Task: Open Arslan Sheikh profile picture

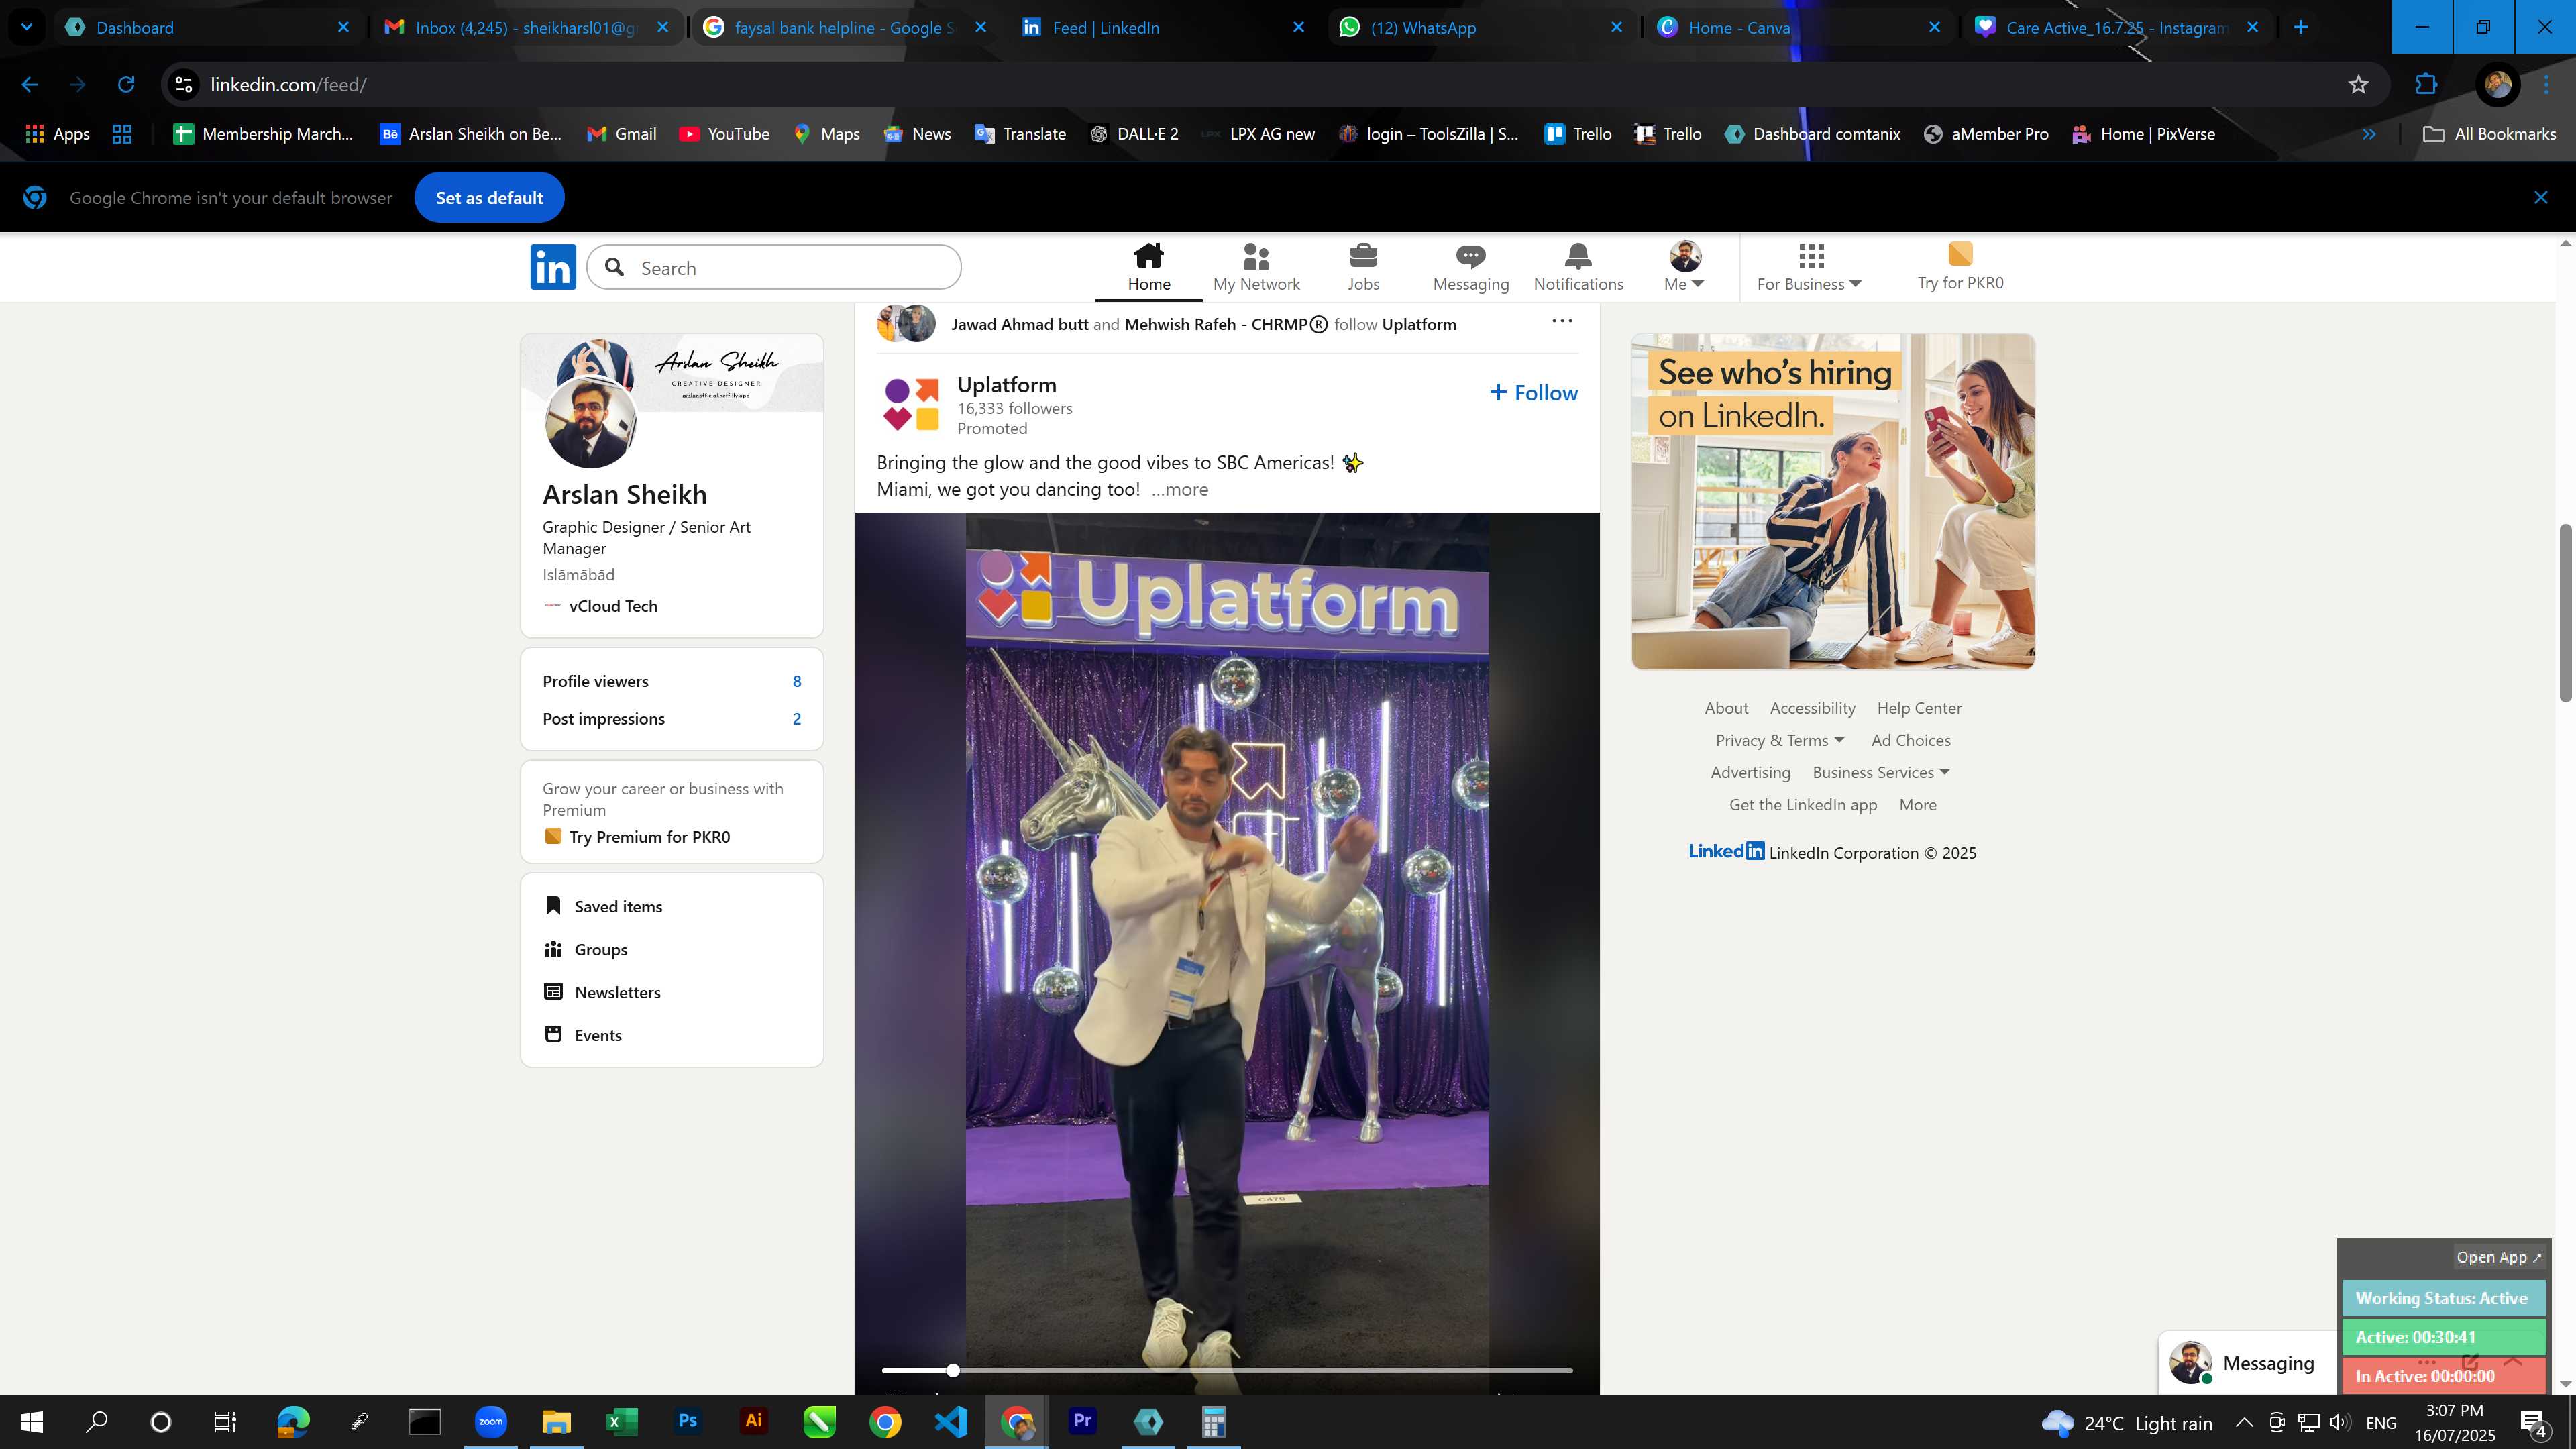Action: point(590,423)
